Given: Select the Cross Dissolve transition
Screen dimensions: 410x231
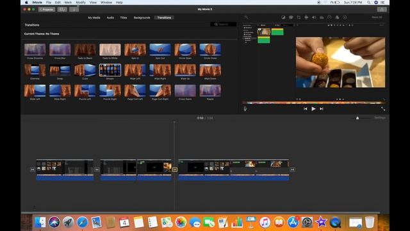Looking at the screenshot, I should pyautogui.click(x=35, y=50).
